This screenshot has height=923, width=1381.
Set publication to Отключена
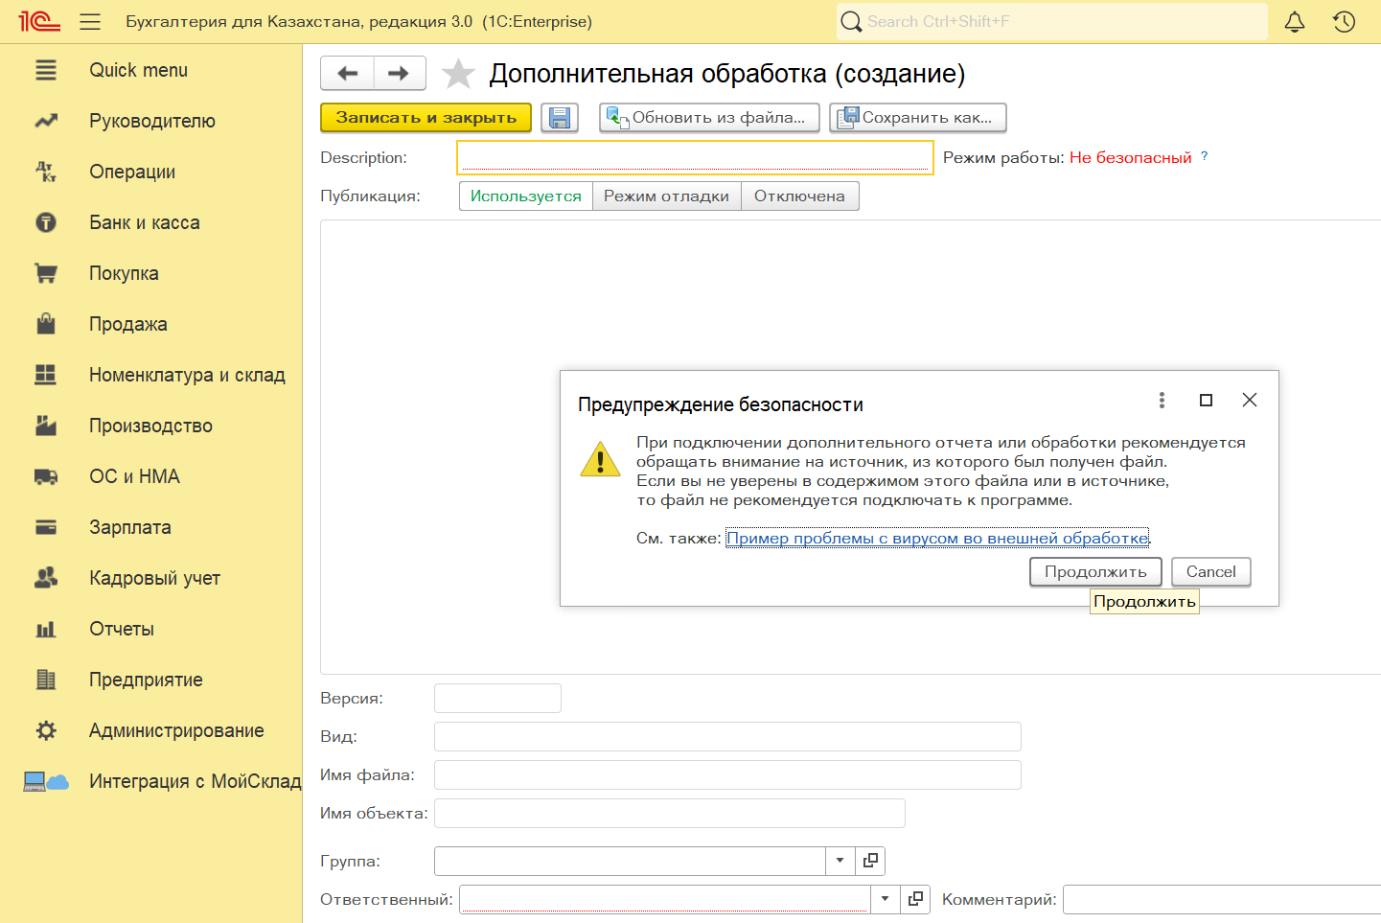click(x=800, y=196)
